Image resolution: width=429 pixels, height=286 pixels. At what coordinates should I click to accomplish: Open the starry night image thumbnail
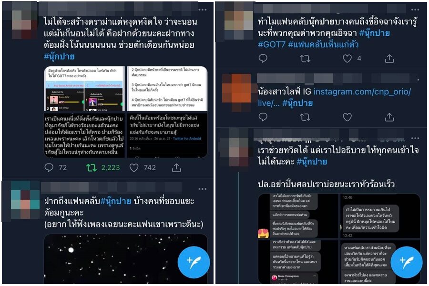[x=126, y=259]
